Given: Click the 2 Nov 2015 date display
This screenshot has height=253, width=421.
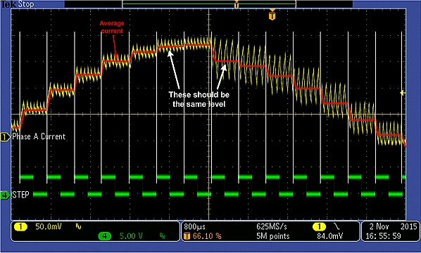Looking at the screenshot, I should point(393,227).
